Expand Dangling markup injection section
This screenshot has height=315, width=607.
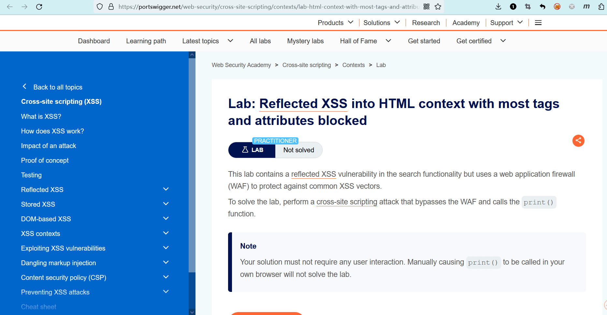point(166,263)
